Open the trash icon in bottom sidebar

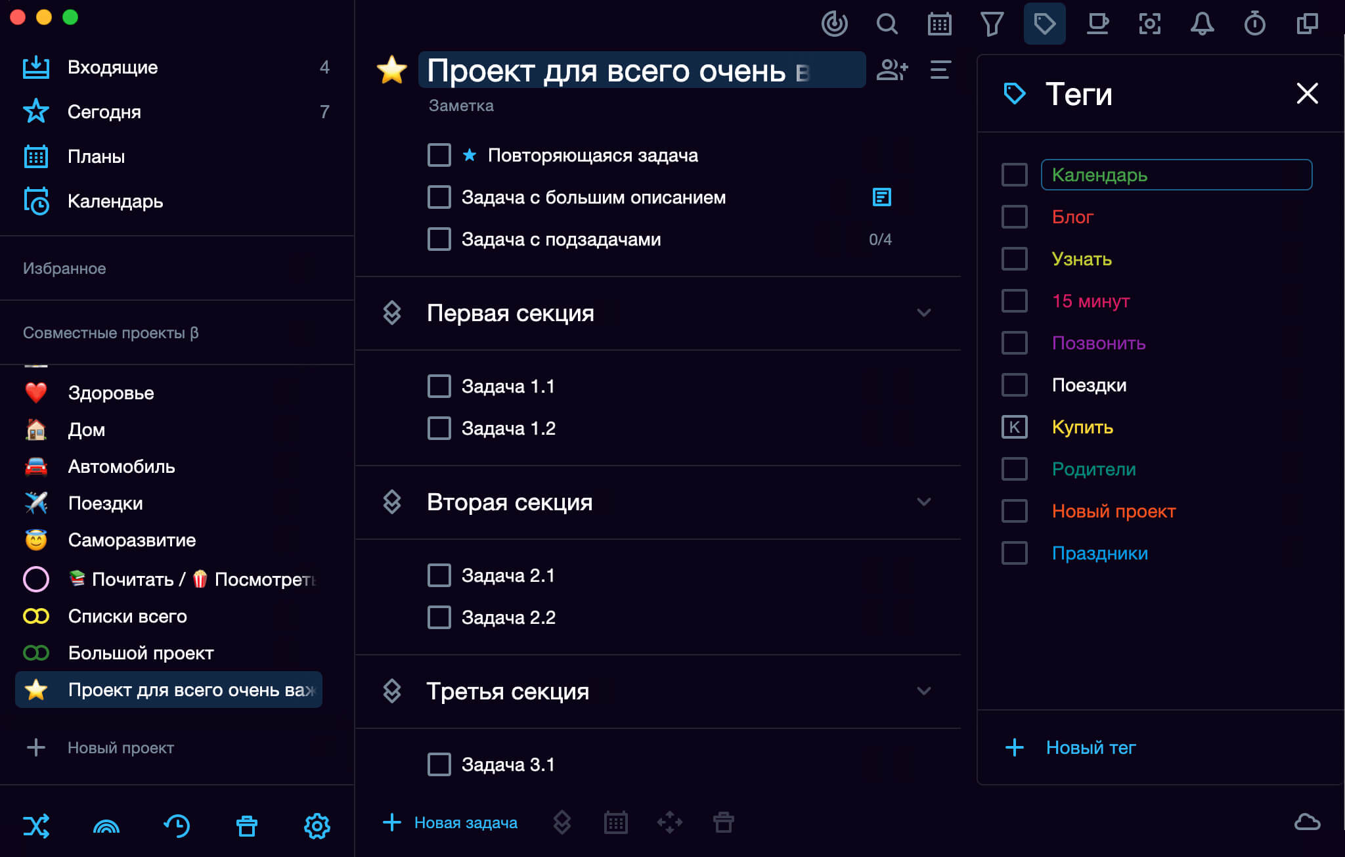(247, 825)
